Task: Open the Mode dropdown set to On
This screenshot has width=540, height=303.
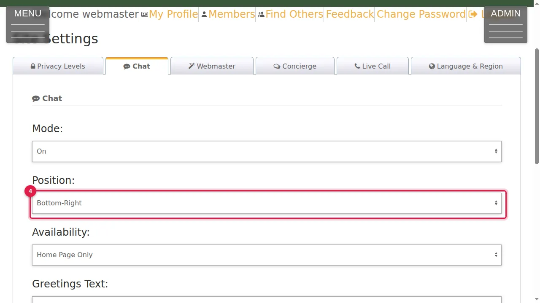Action: click(267, 151)
